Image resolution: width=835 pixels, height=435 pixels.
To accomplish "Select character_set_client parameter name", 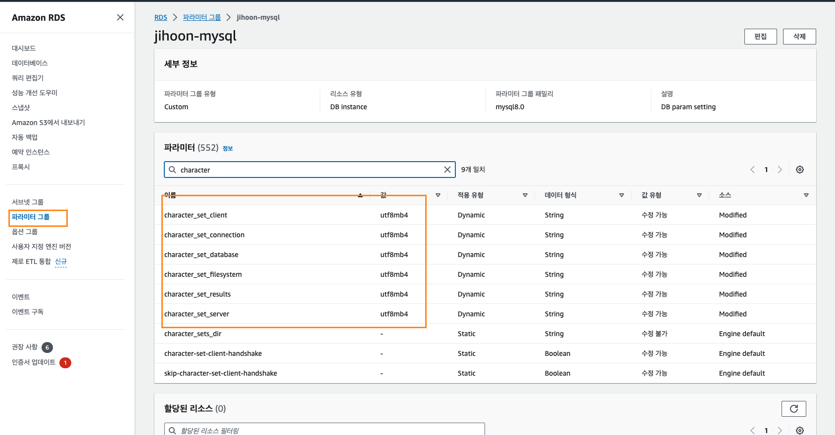I will [196, 215].
